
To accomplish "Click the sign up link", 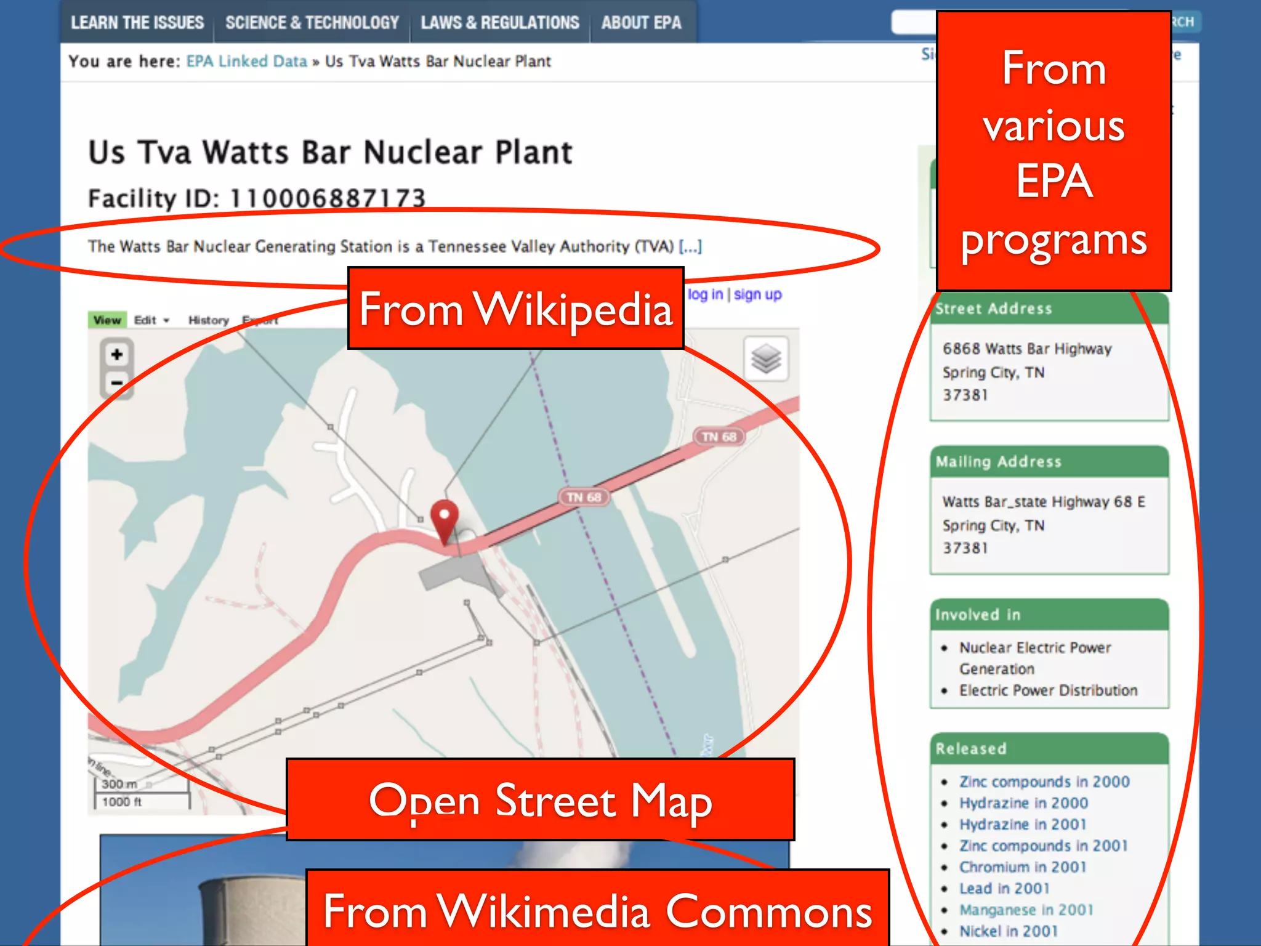I will 757,294.
